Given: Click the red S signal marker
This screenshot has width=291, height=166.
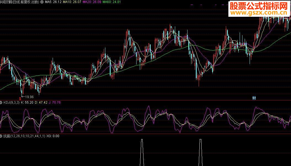Looking at the screenshot, I should [x=20, y=98].
